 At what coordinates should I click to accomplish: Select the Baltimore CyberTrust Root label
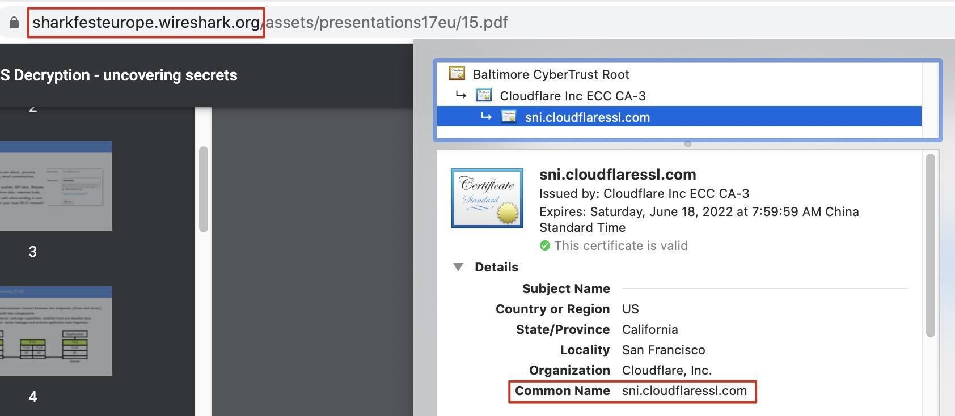click(551, 74)
